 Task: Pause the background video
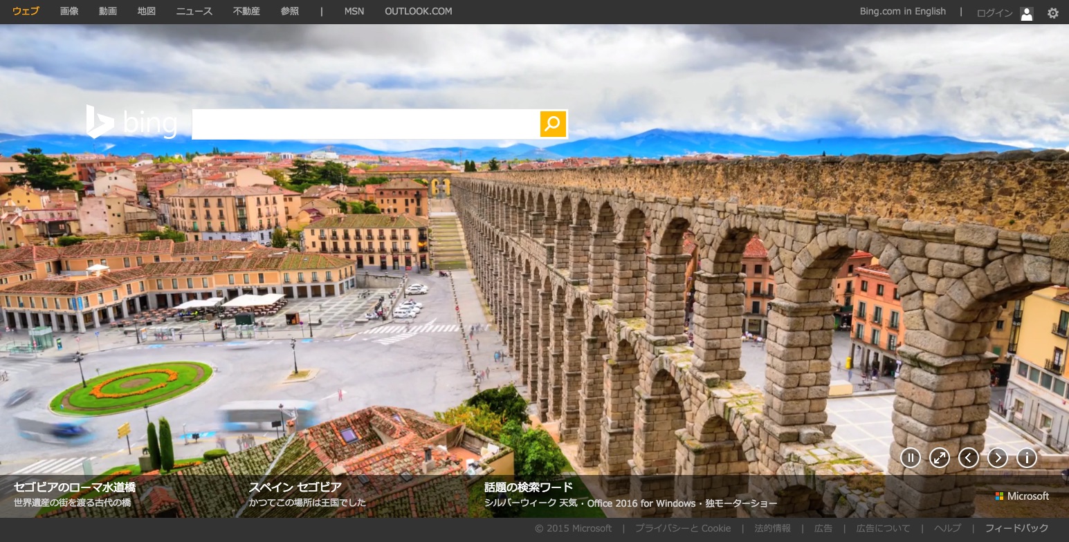coord(910,458)
